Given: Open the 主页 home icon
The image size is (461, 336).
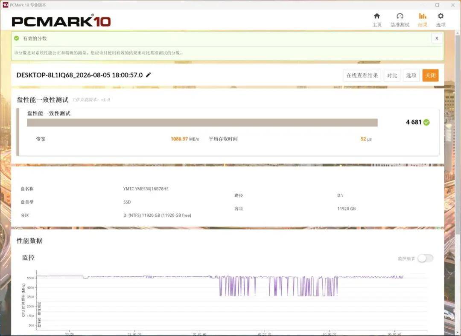Looking at the screenshot, I should click(377, 16).
